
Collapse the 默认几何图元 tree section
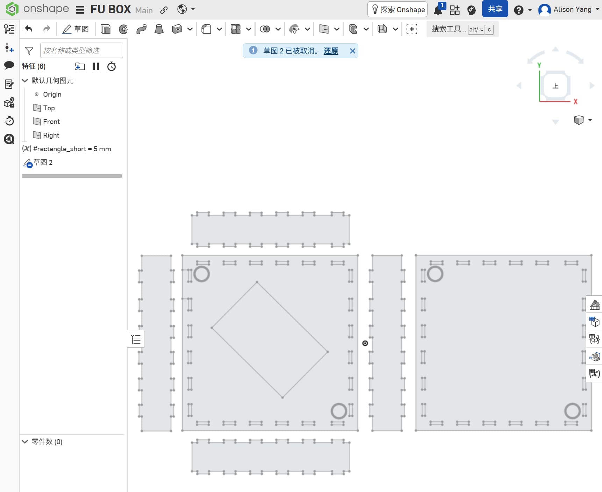tap(24, 81)
